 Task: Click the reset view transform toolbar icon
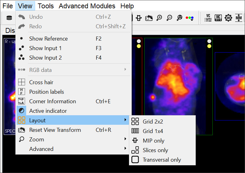pos(149,18)
